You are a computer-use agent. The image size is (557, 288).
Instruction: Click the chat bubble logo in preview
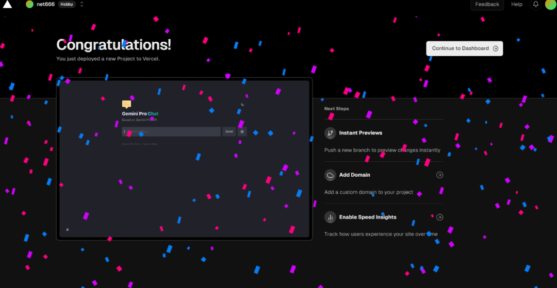[x=126, y=104]
